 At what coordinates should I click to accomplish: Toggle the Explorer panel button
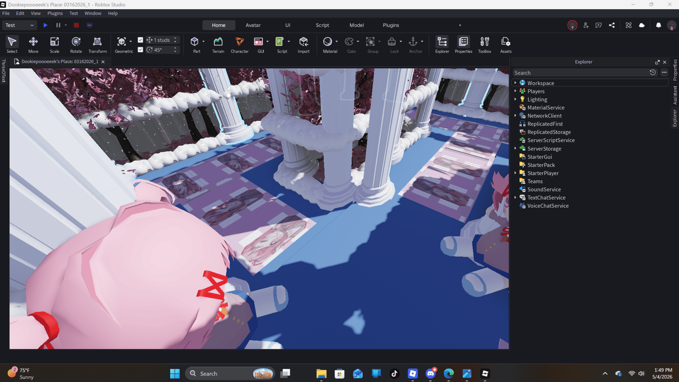pos(442,45)
